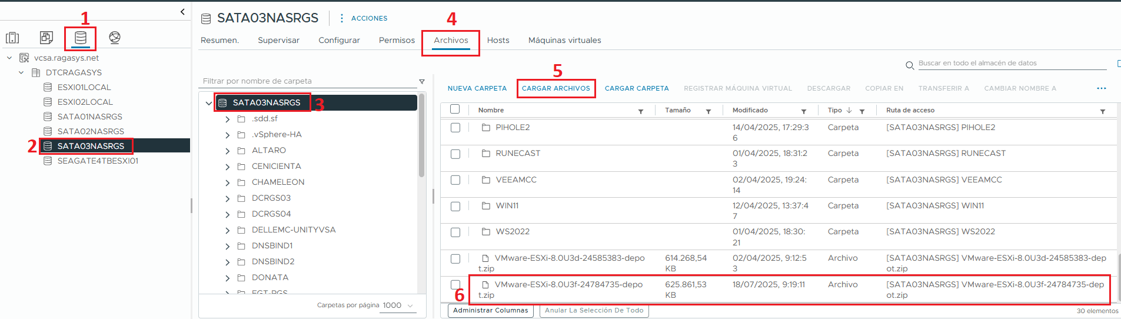
Task: Collapse the navigator sidebar arrow
Action: (182, 12)
